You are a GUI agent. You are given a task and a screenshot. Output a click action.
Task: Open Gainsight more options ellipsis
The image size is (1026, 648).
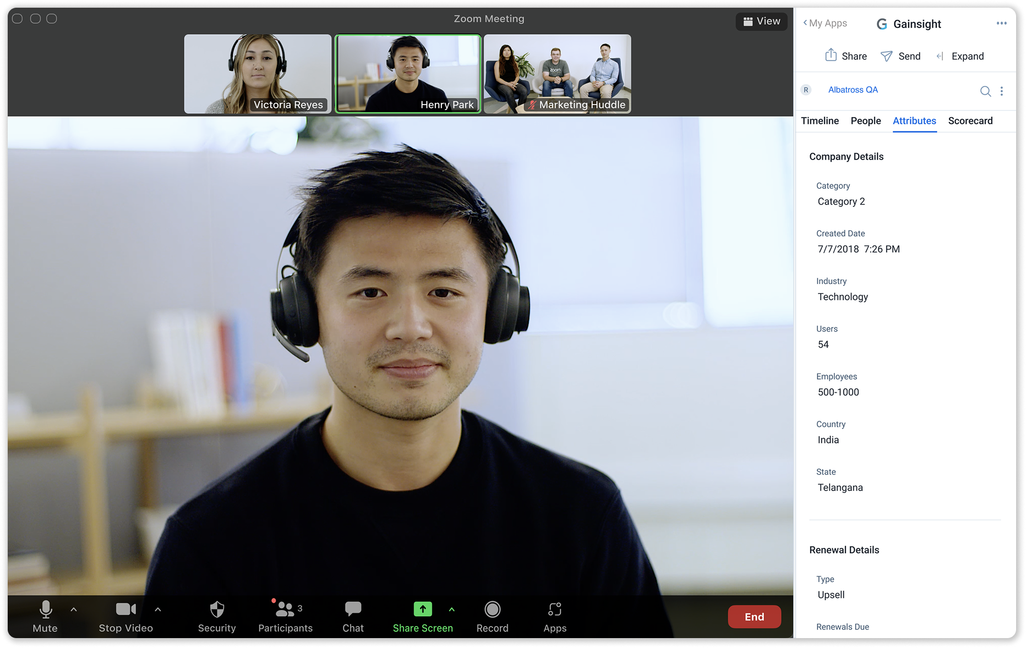coord(1001,23)
